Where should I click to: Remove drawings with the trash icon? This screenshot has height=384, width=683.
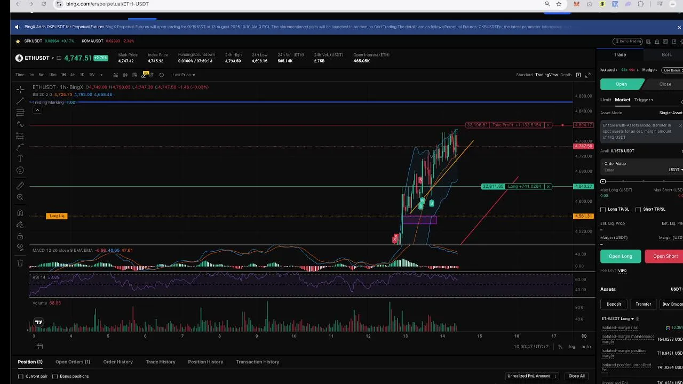click(x=20, y=263)
